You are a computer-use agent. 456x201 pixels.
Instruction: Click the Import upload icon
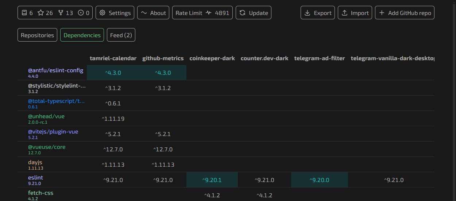tap(344, 13)
